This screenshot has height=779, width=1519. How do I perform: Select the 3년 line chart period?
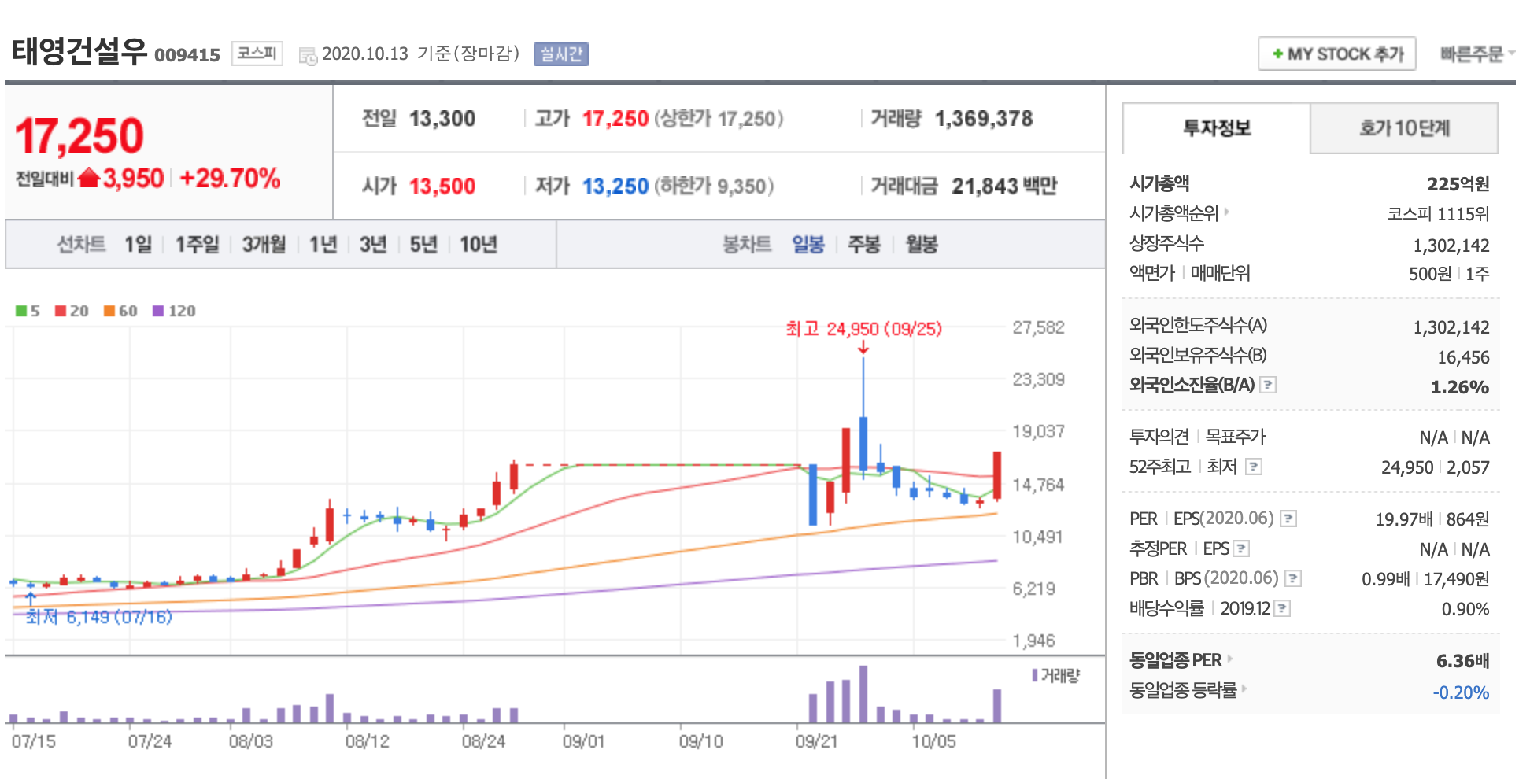point(373,244)
